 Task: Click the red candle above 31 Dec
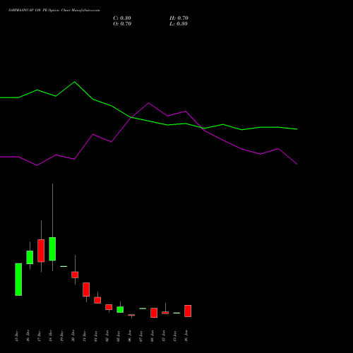[x=86, y=289]
